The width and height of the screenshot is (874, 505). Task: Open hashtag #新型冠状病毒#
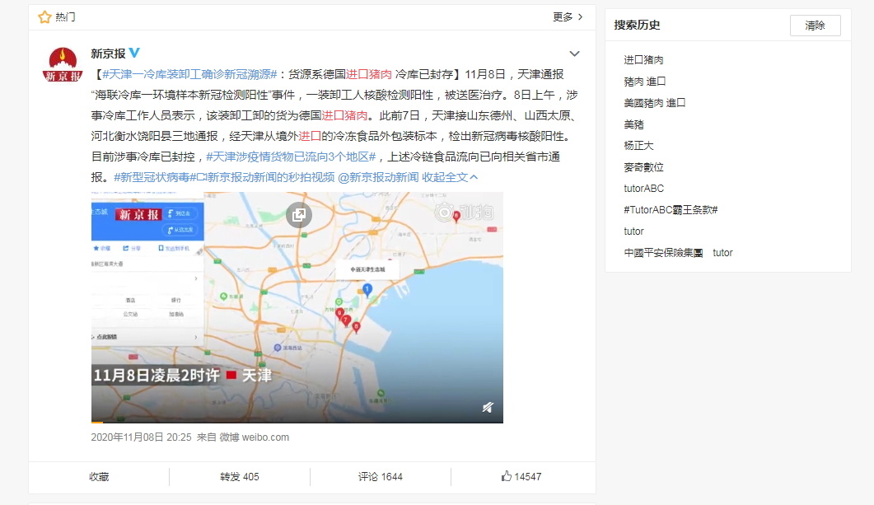click(x=155, y=177)
